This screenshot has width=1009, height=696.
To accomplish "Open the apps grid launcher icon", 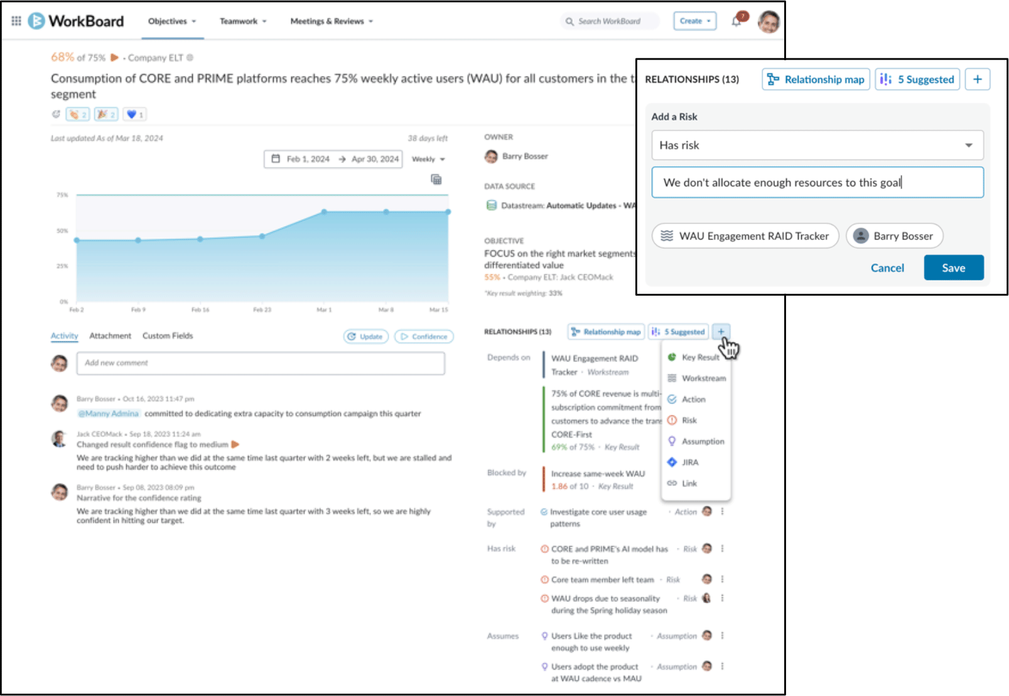I will coord(16,21).
